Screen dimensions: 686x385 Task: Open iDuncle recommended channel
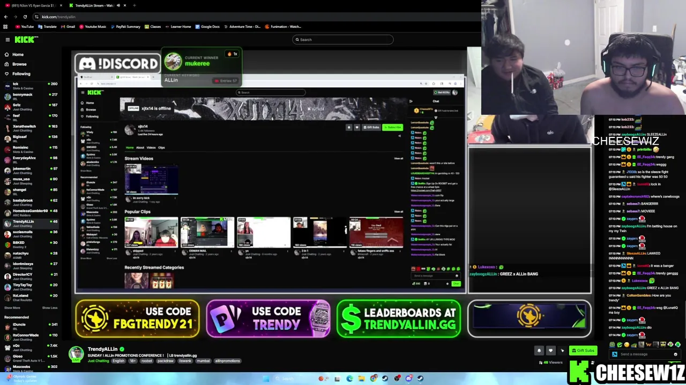point(31,326)
